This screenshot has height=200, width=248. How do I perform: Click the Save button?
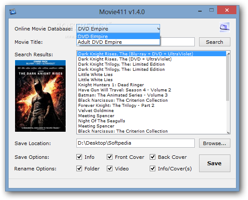tap(215, 163)
